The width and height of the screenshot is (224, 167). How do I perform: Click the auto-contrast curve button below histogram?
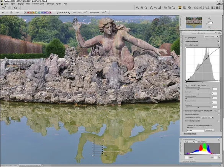[x=187, y=85]
